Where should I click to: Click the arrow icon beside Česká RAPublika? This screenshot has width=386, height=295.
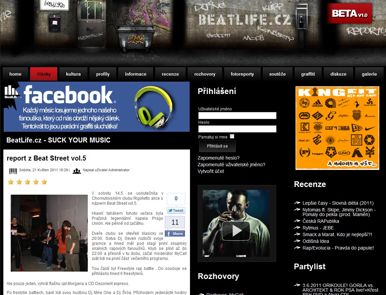(297, 221)
